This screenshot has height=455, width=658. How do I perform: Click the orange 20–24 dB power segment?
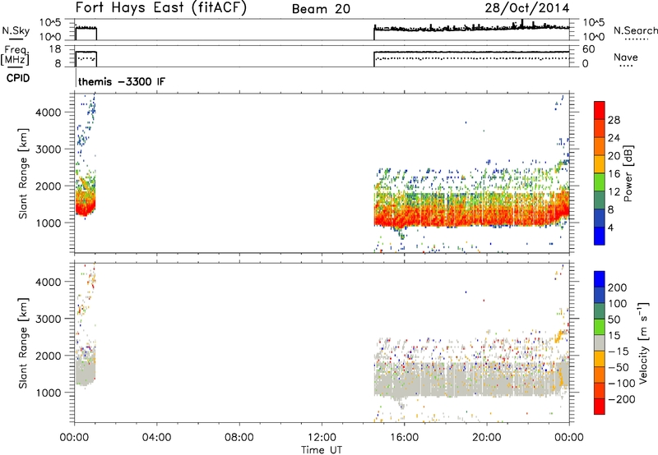point(600,146)
